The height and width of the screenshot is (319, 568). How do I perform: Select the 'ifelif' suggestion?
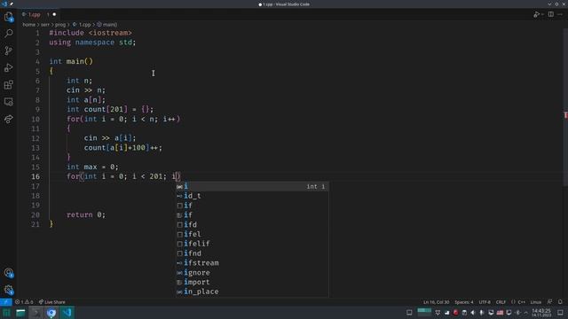pyautogui.click(x=252, y=244)
